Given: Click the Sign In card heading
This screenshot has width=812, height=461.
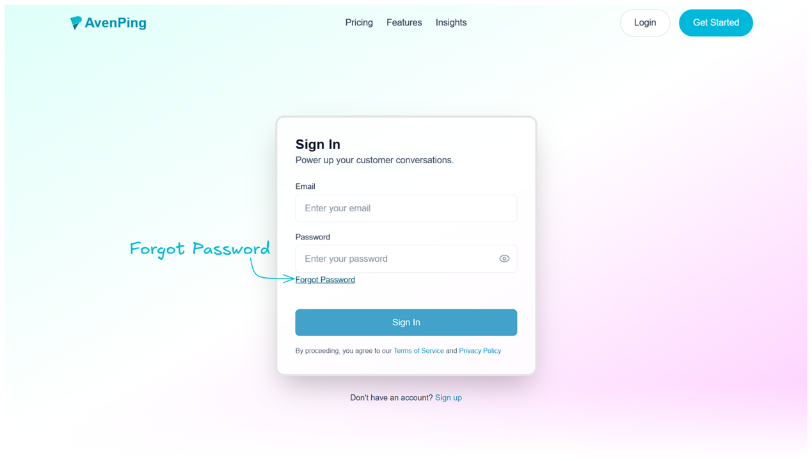Looking at the screenshot, I should click(317, 145).
